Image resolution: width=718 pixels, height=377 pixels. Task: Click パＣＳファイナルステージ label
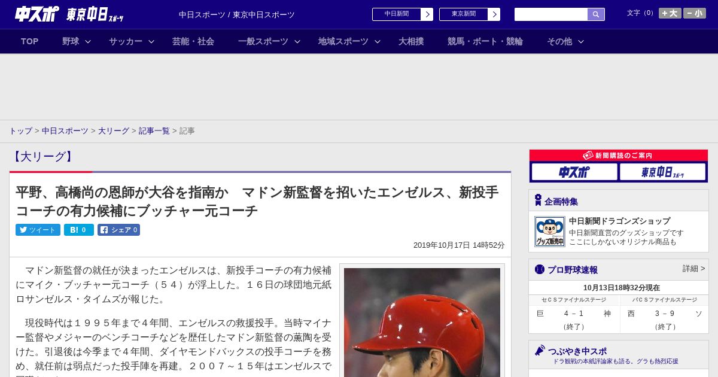click(665, 300)
